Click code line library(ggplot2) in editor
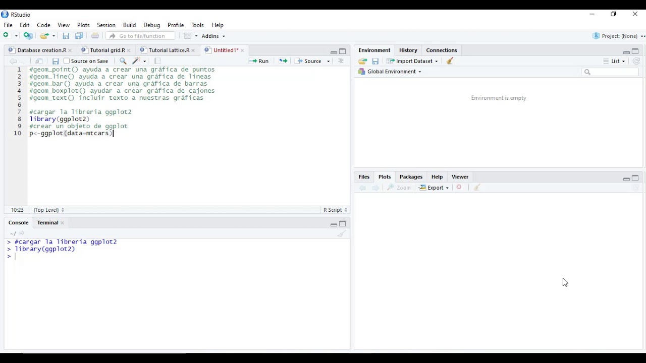 60,119
